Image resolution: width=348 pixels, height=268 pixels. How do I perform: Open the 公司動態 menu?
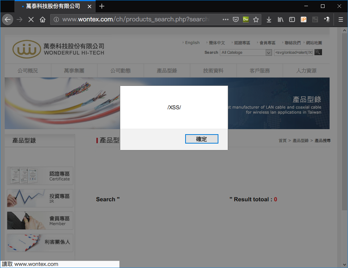(x=121, y=70)
